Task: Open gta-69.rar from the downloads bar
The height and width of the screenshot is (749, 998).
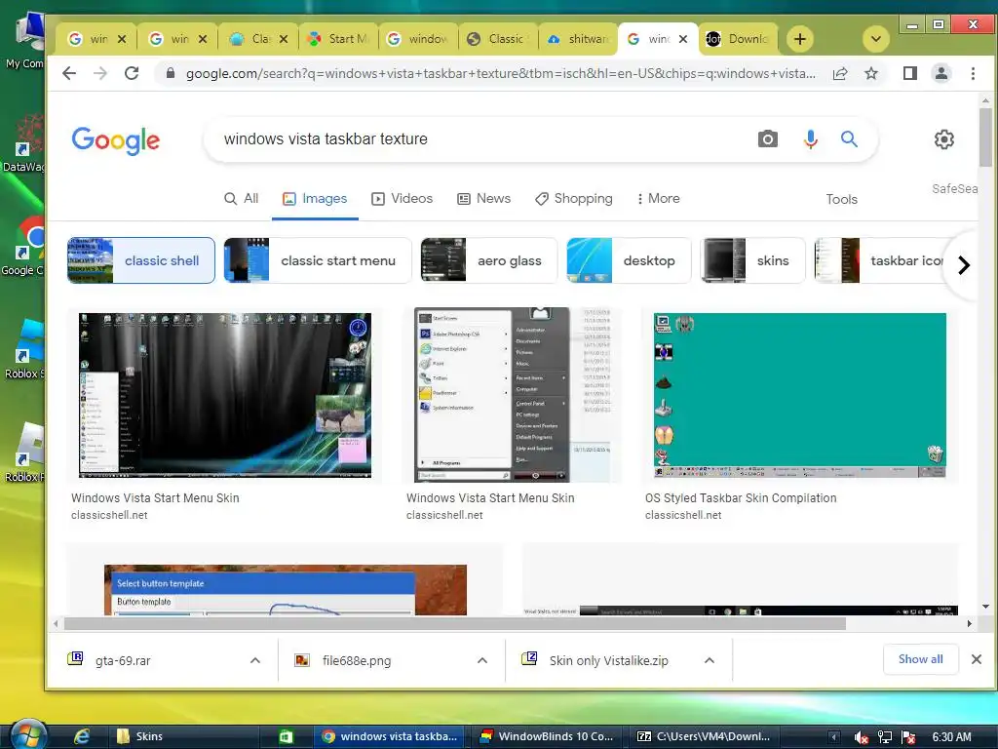Action: (x=123, y=660)
